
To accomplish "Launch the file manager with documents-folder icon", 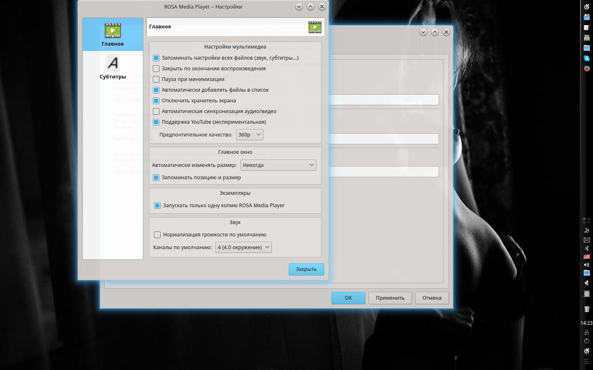I will (x=587, y=17).
